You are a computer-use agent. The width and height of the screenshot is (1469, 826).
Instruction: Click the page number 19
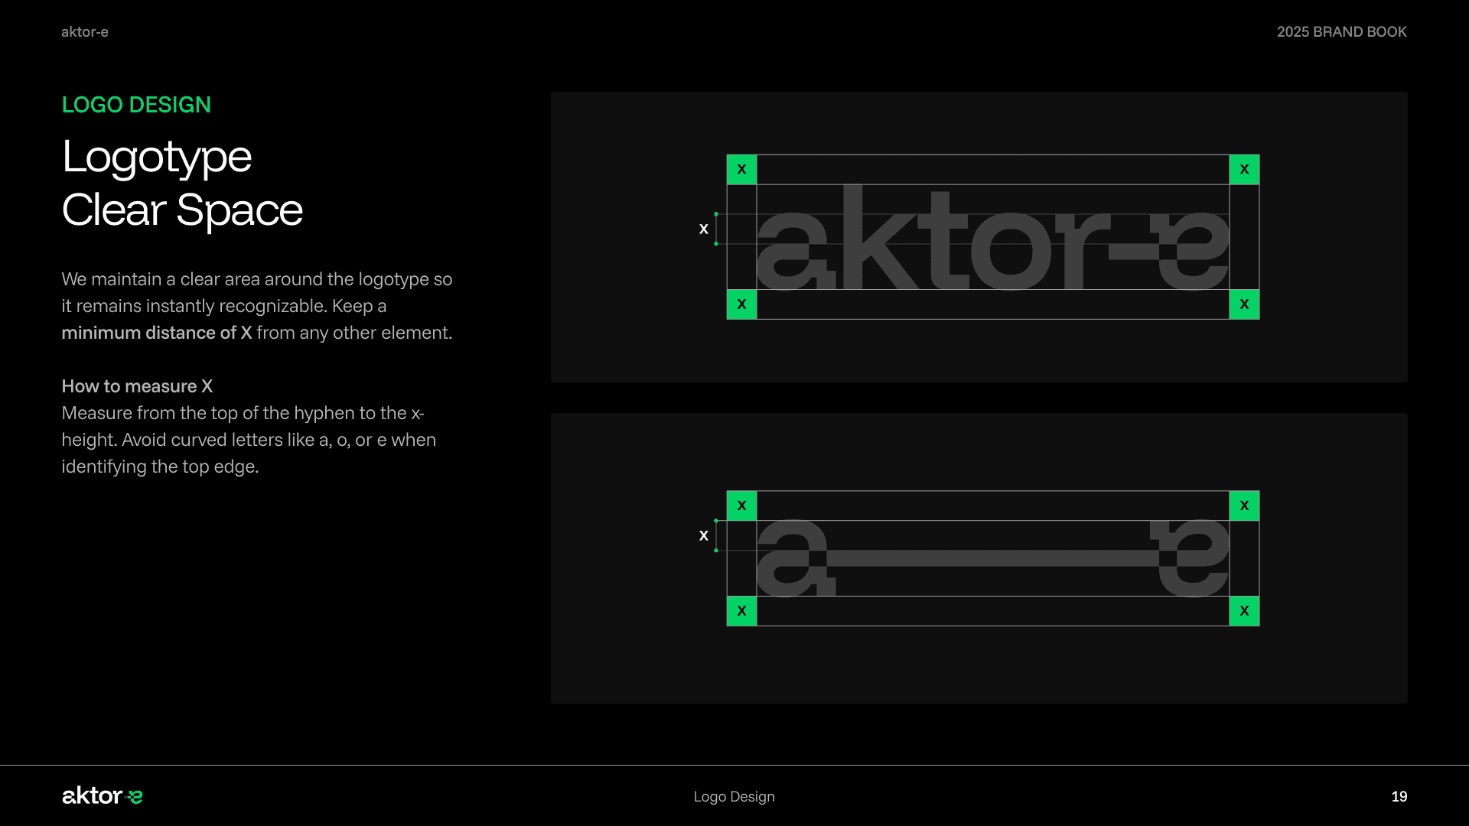[1399, 797]
